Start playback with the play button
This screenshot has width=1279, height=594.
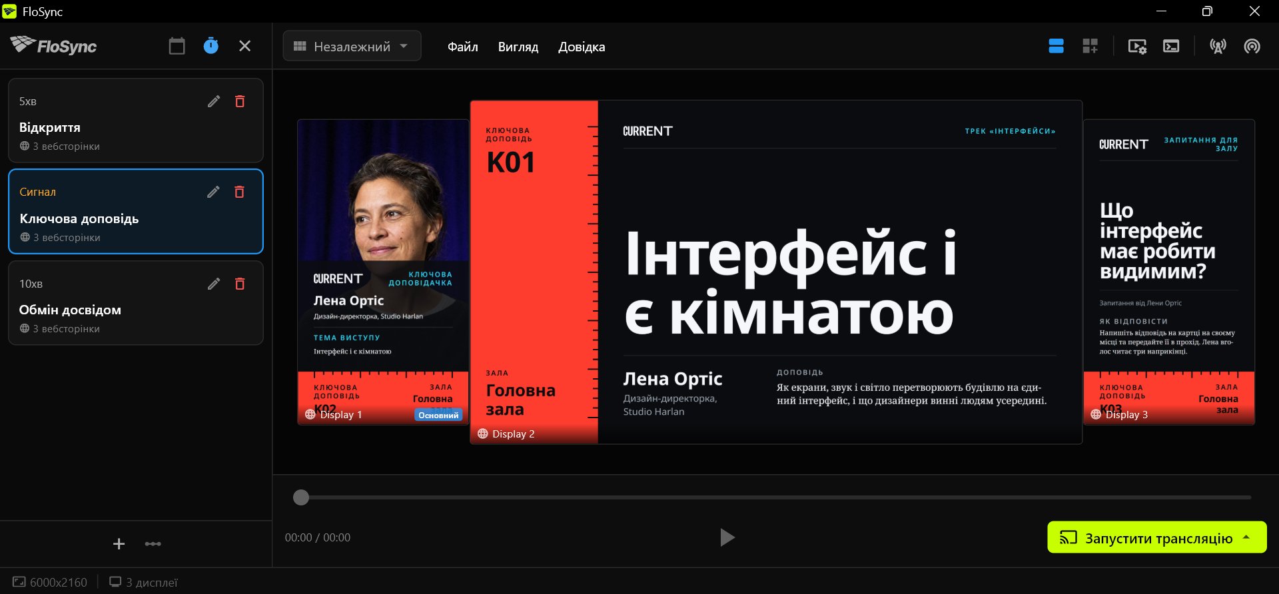point(727,537)
